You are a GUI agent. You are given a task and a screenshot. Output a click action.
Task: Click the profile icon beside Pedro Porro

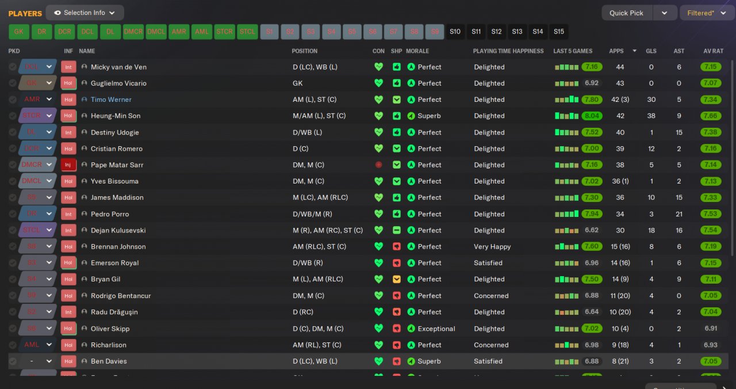point(84,213)
